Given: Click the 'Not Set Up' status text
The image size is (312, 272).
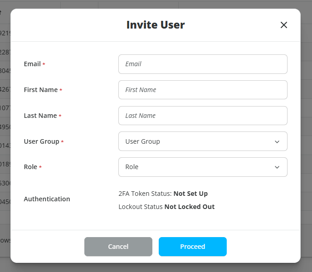Looking at the screenshot, I should (190, 194).
